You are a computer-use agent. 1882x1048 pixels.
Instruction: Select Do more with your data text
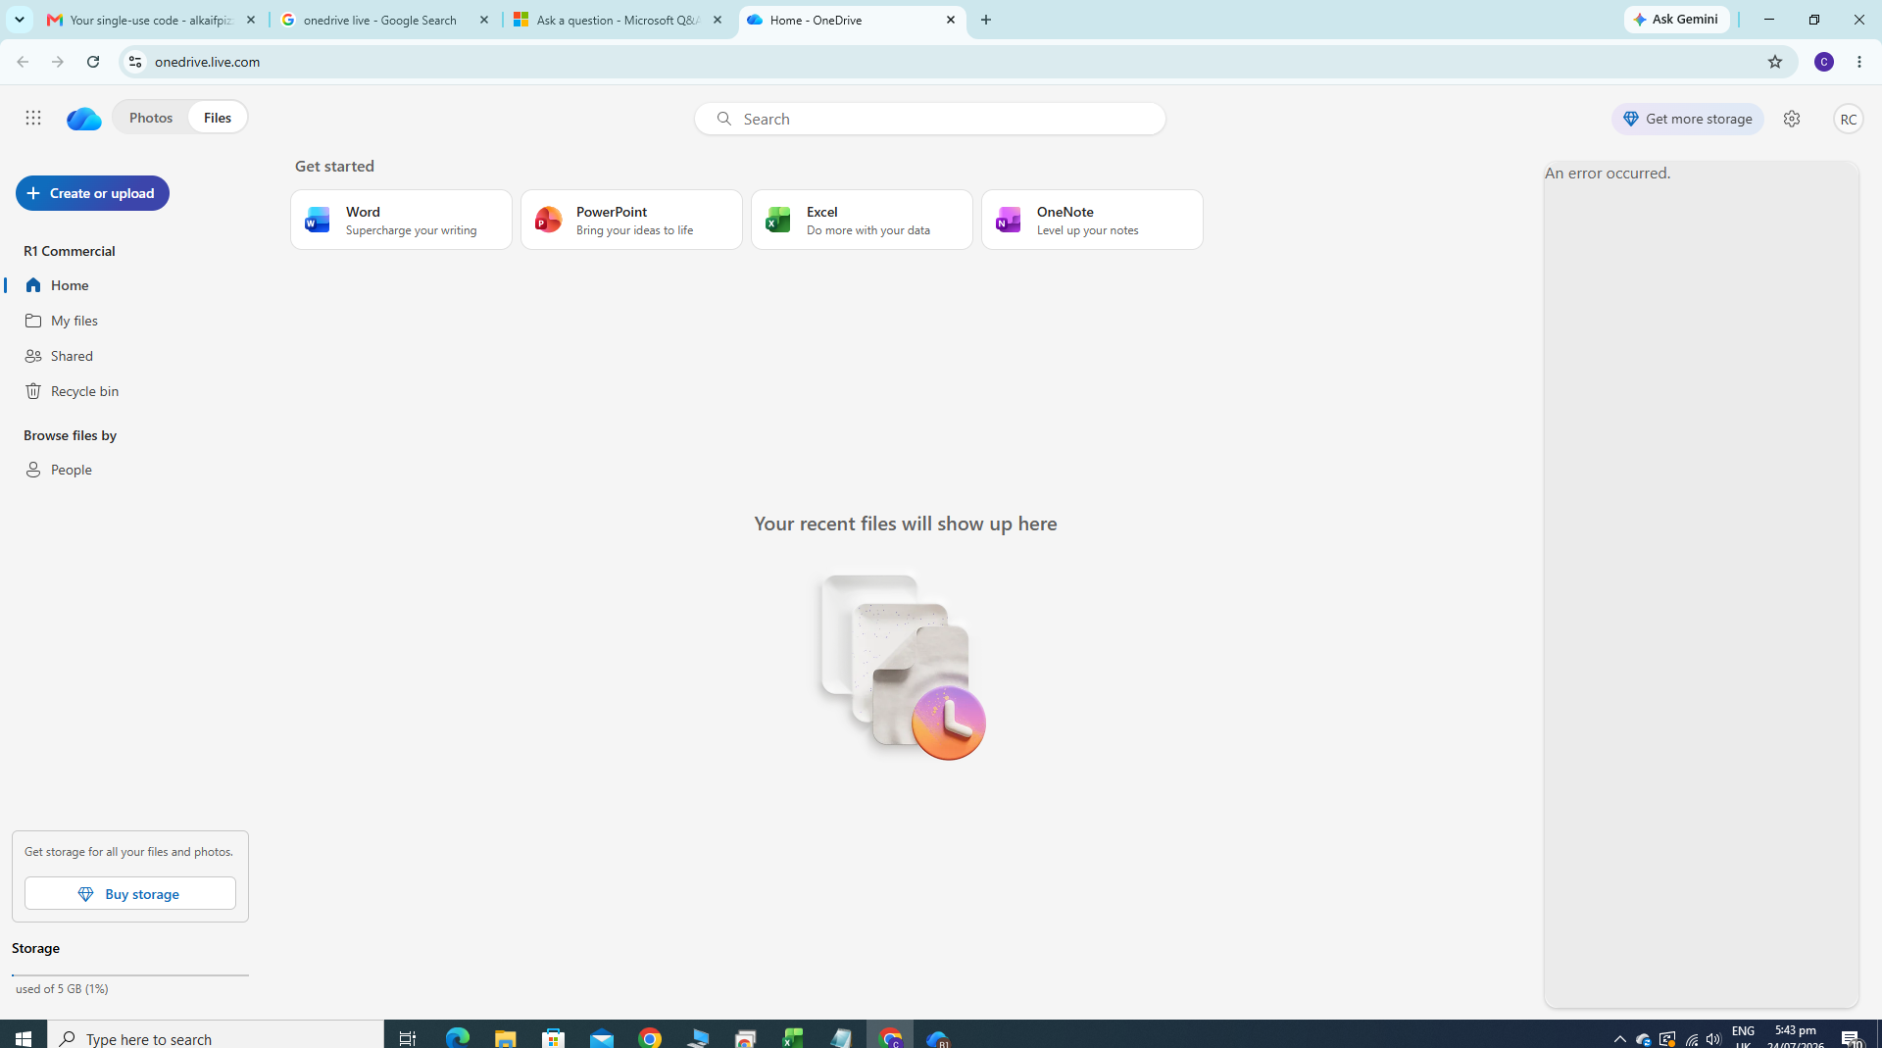pyautogui.click(x=868, y=230)
